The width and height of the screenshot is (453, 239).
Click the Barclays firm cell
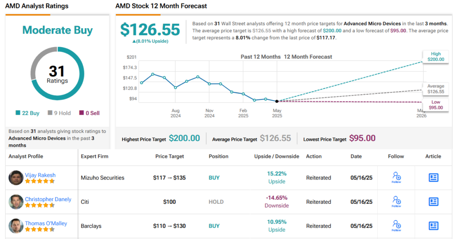pyautogui.click(x=91, y=226)
